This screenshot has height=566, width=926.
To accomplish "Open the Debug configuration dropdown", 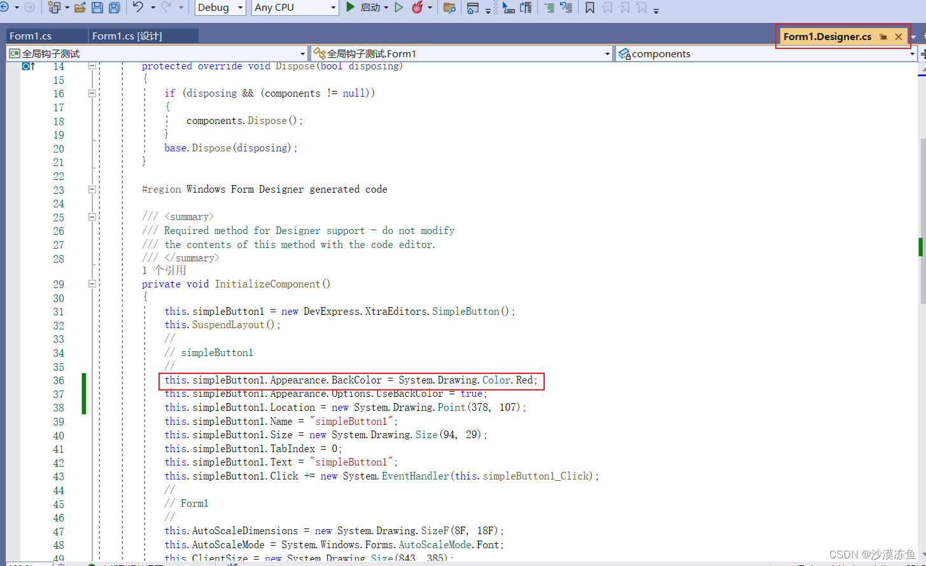I will point(220,8).
